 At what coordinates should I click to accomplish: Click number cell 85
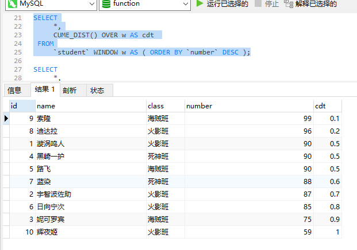(249, 207)
